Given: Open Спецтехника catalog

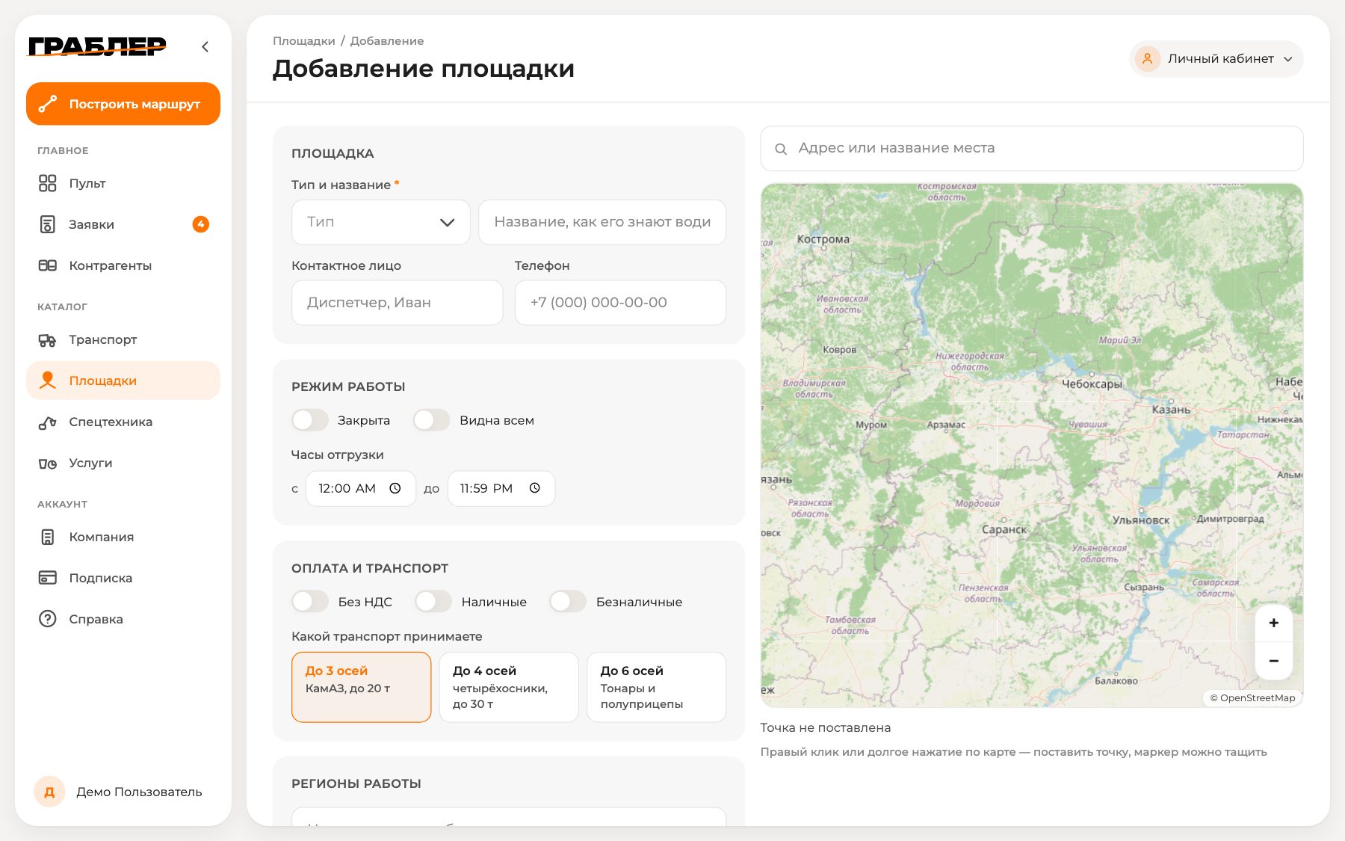Looking at the screenshot, I should [123, 422].
